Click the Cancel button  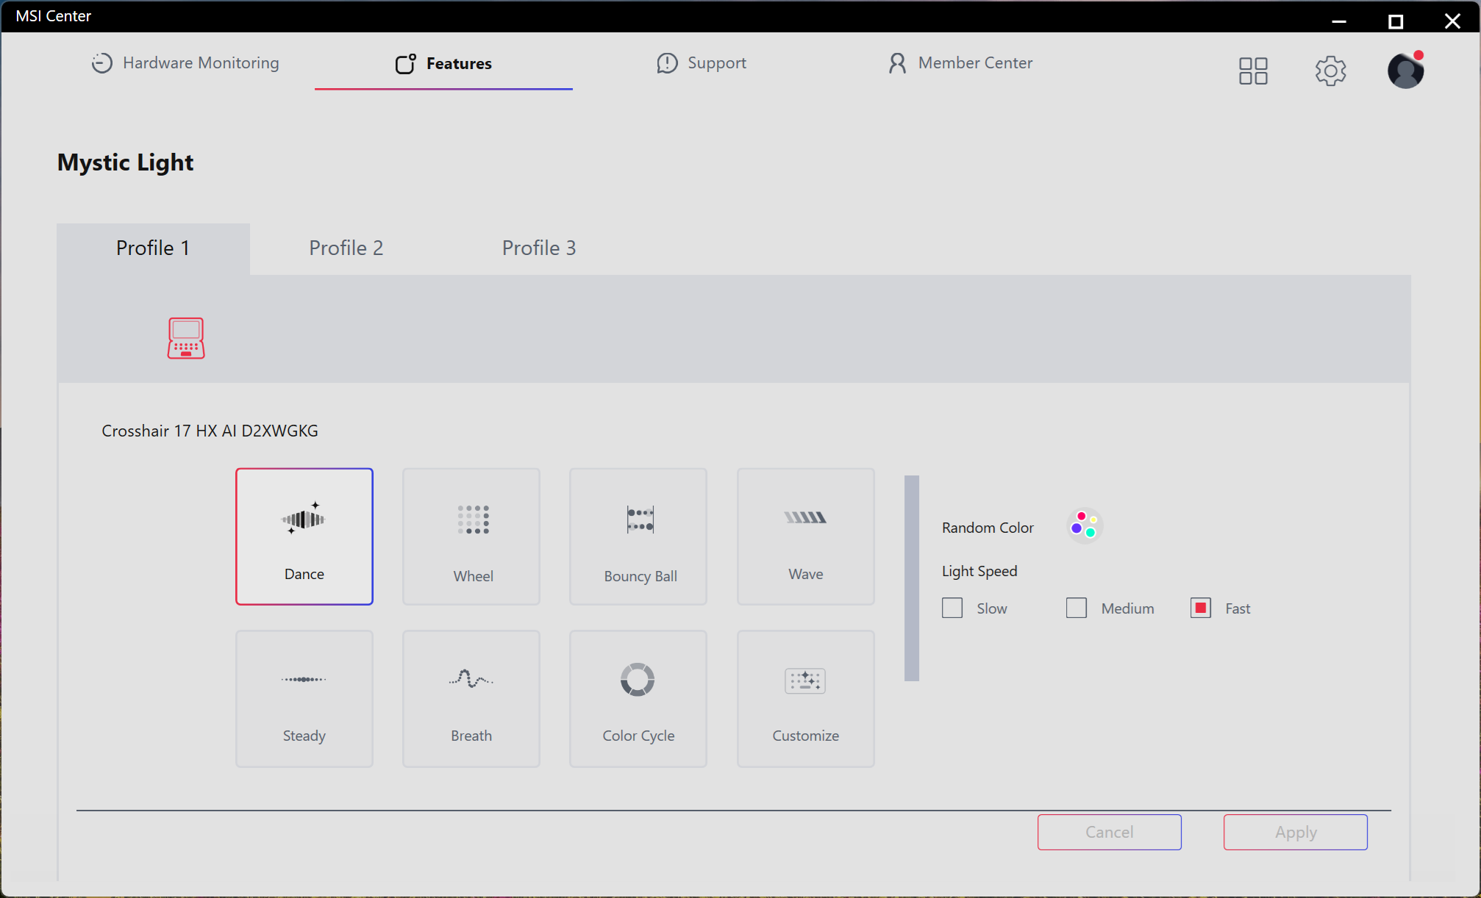click(x=1109, y=832)
